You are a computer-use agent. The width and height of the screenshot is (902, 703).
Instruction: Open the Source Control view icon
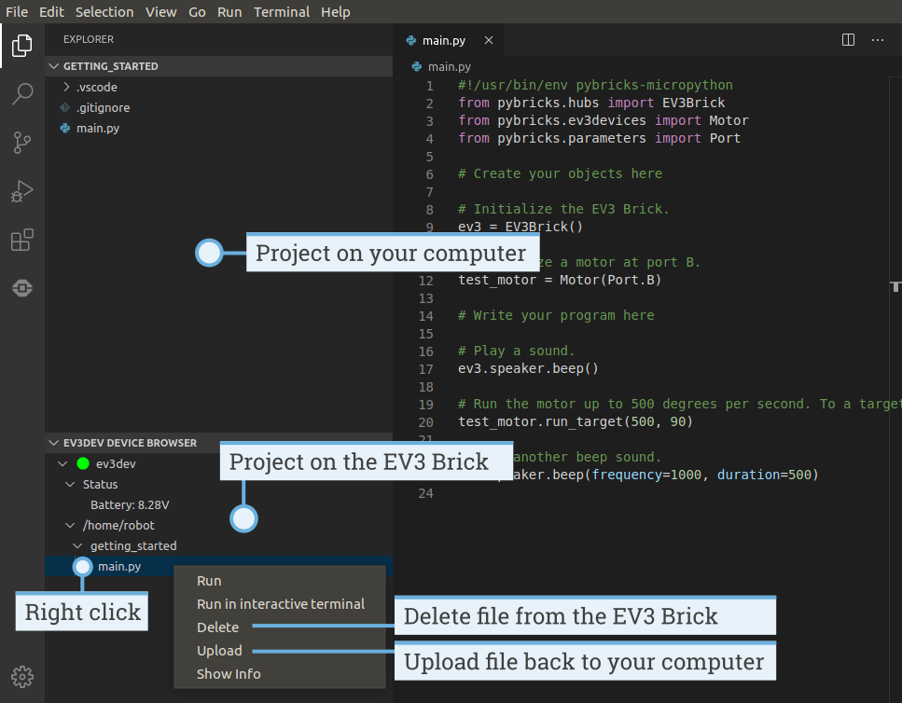point(22,143)
